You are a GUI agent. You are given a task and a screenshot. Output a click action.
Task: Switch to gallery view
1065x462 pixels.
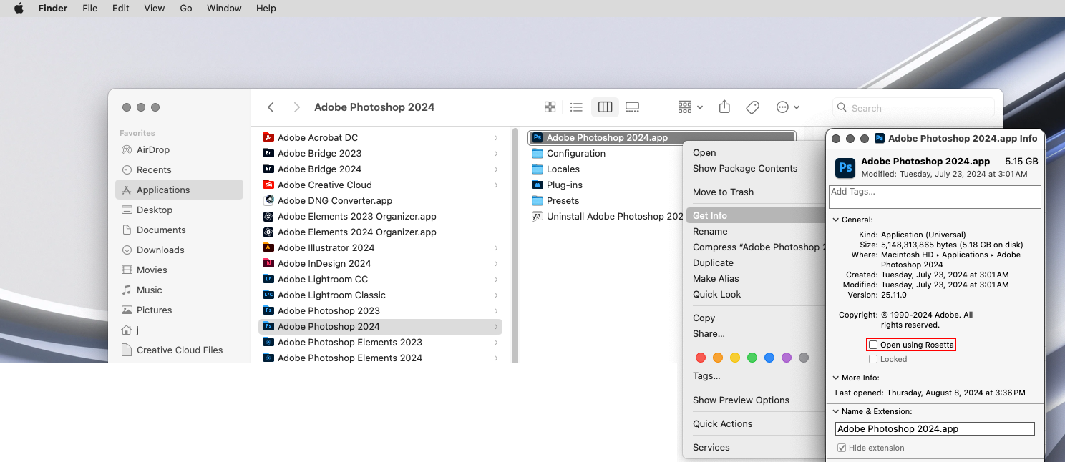click(x=632, y=107)
